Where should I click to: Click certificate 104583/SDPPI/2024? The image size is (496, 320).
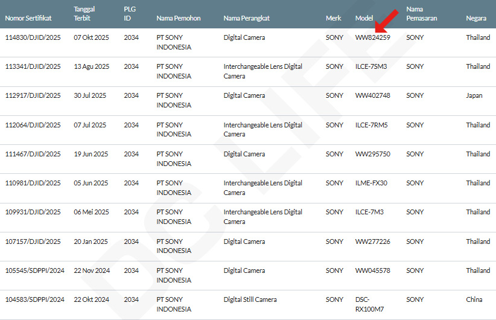(34, 299)
